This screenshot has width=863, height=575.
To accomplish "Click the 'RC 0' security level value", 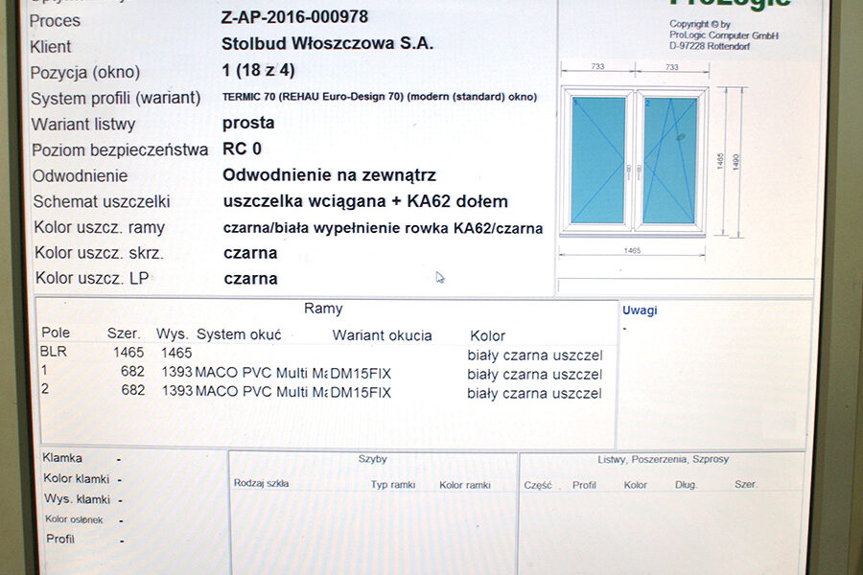I will tap(242, 149).
